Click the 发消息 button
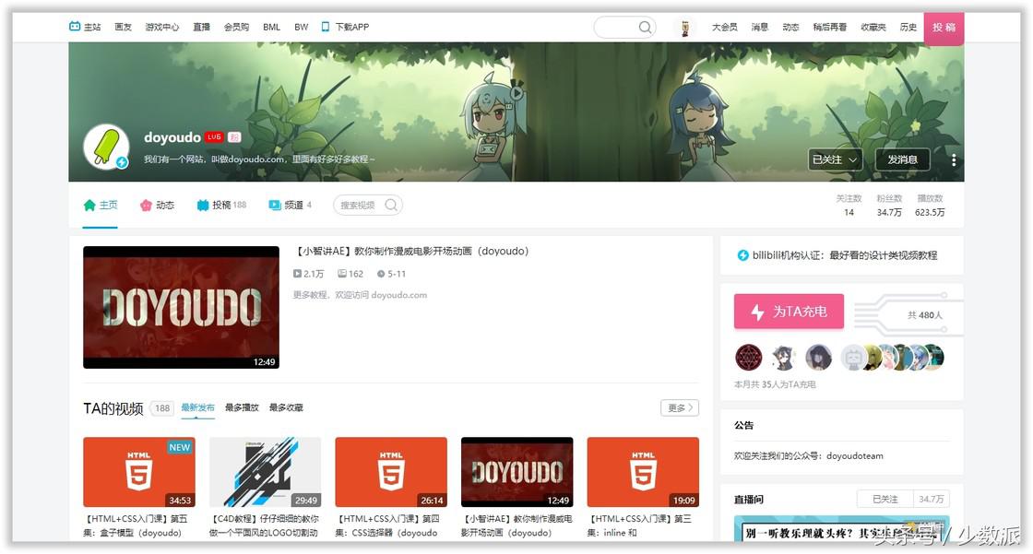 [903, 159]
